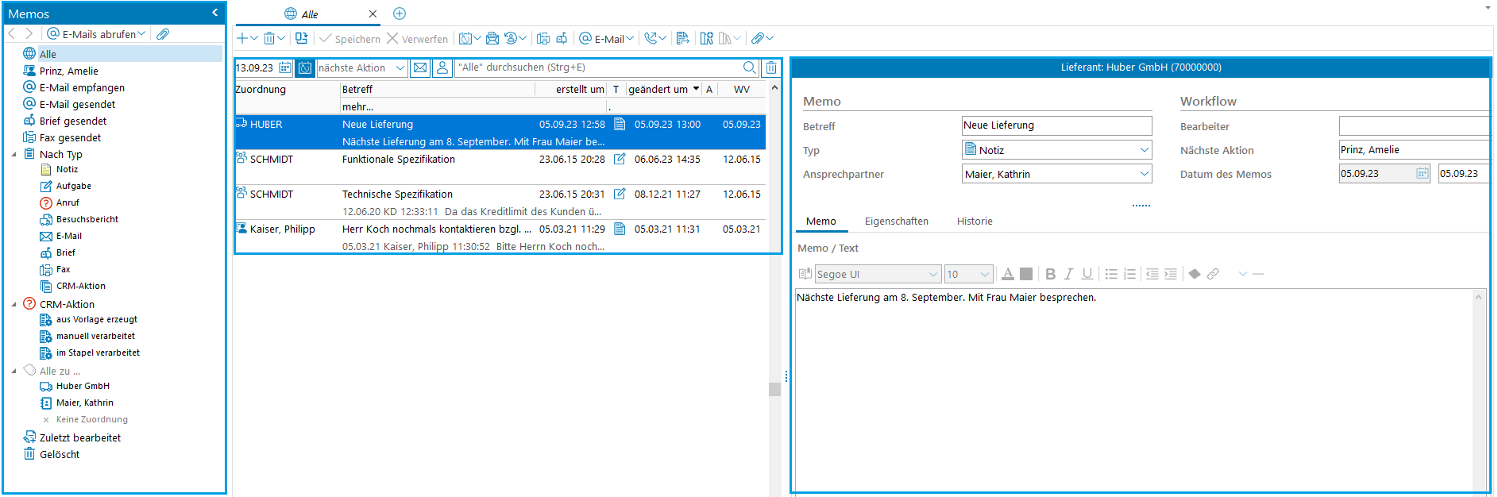Viewport: 1498px width, 497px height.
Task: Collapse the Nach Typ tree node
Action: coord(14,154)
